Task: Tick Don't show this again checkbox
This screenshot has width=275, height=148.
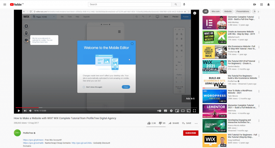Action: click(84, 87)
